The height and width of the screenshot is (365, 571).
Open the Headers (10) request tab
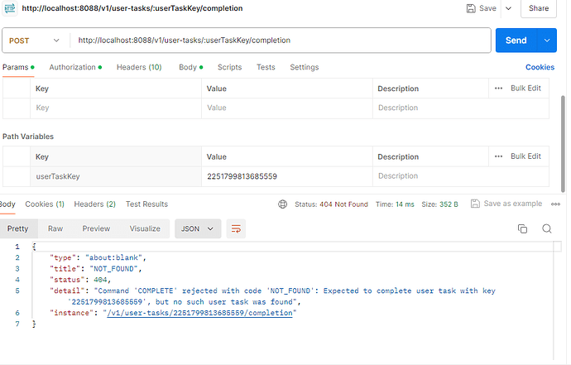(x=139, y=67)
